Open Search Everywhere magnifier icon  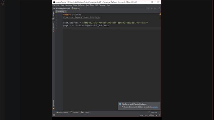(x=159, y=8)
